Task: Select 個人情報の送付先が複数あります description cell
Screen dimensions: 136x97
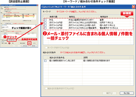Action: point(96,61)
